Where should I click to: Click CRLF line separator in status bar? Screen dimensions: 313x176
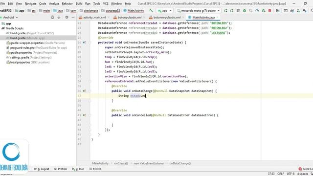click(x=280, y=174)
